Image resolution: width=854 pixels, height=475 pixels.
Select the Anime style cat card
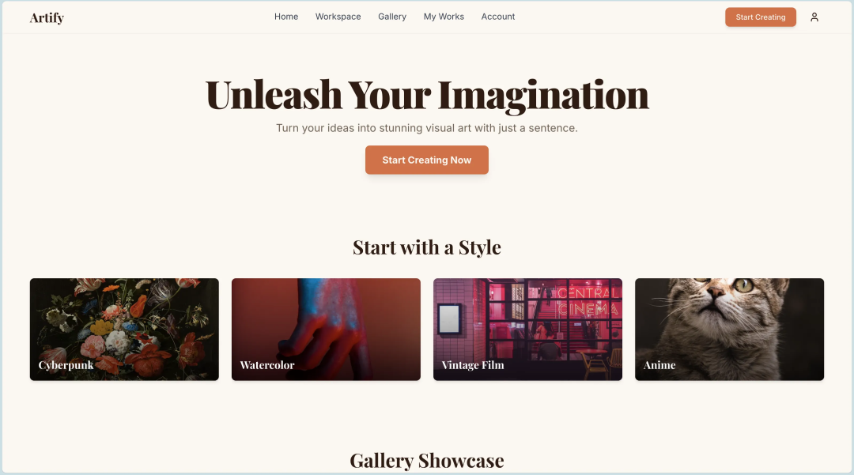point(729,330)
